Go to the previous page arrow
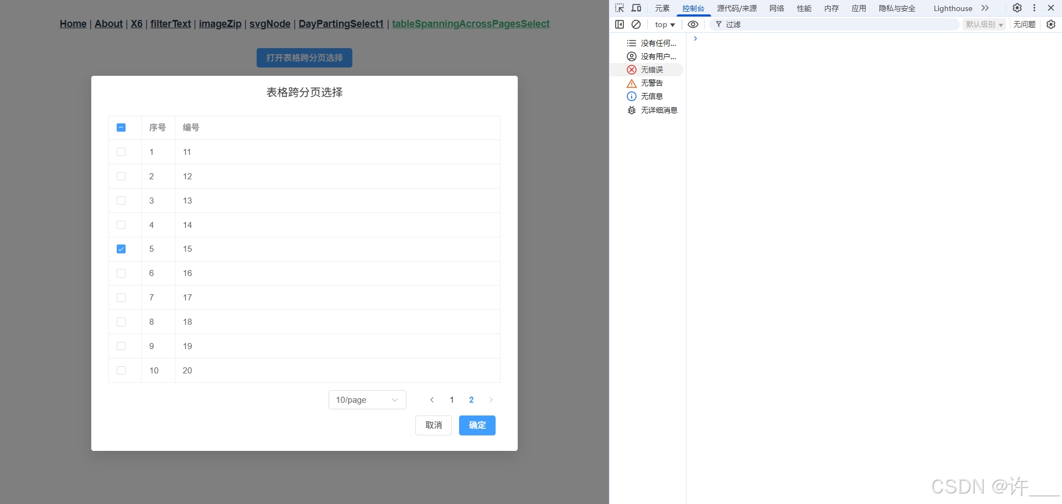This screenshot has width=1062, height=504. [432, 400]
